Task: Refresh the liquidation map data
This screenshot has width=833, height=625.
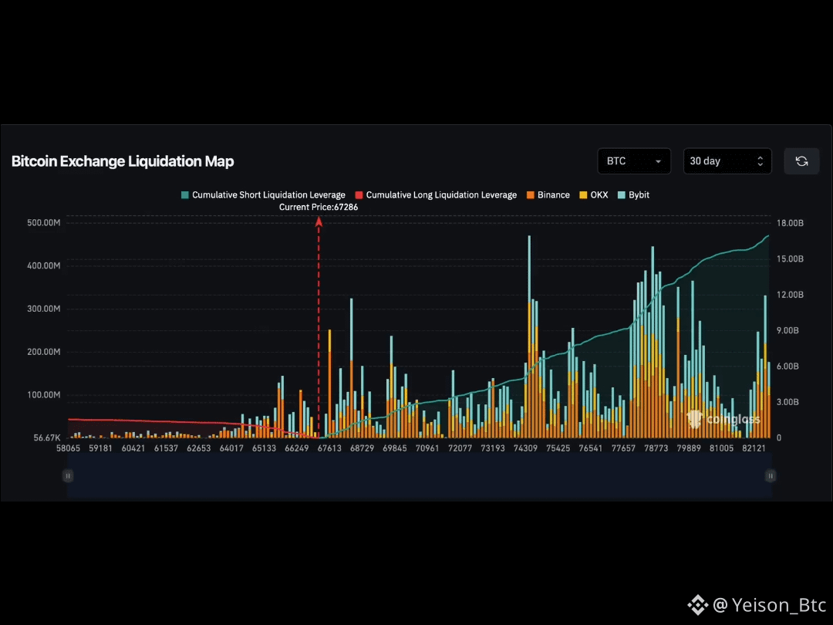Action: (x=801, y=161)
